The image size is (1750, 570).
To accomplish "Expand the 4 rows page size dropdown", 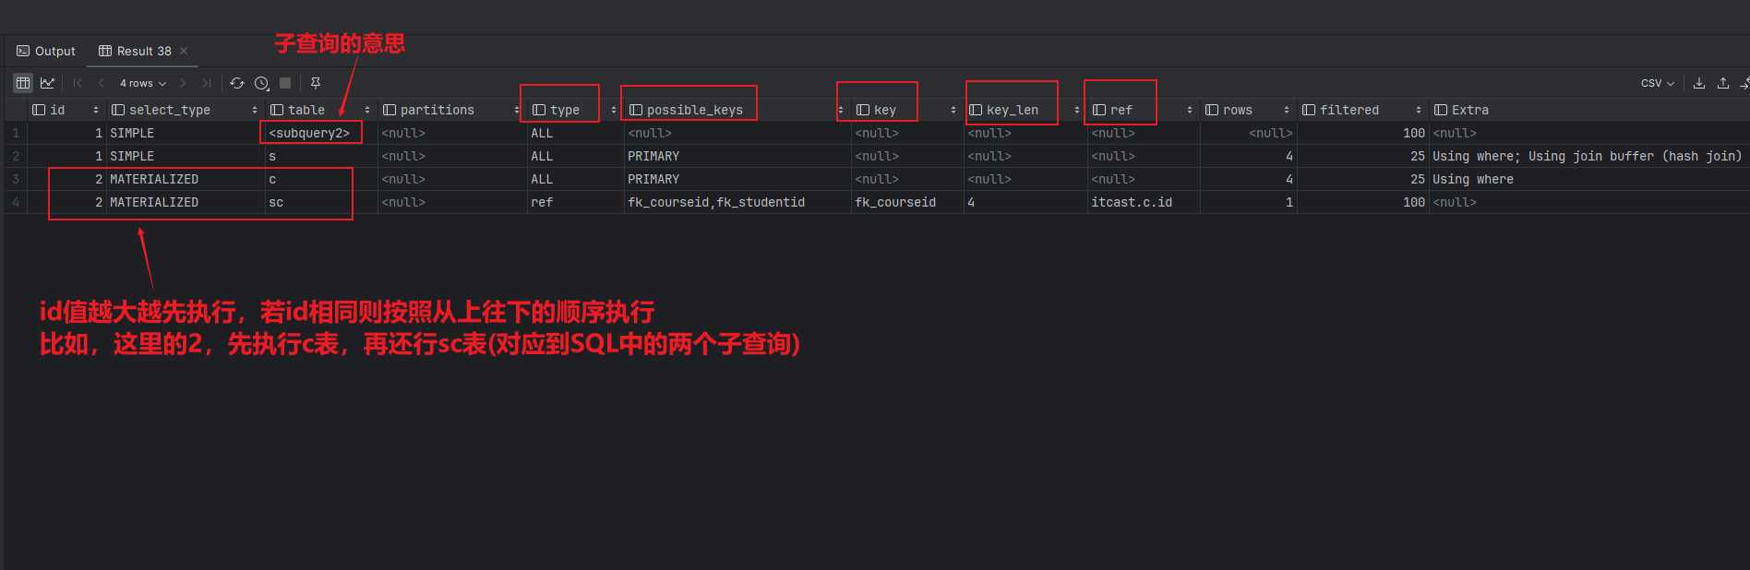I will pos(143,83).
